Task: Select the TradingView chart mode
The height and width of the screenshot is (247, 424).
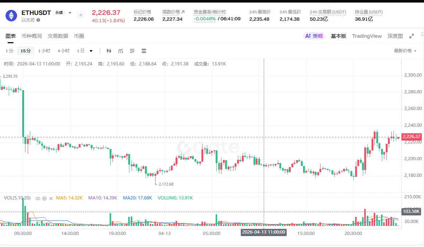Action: point(367,36)
